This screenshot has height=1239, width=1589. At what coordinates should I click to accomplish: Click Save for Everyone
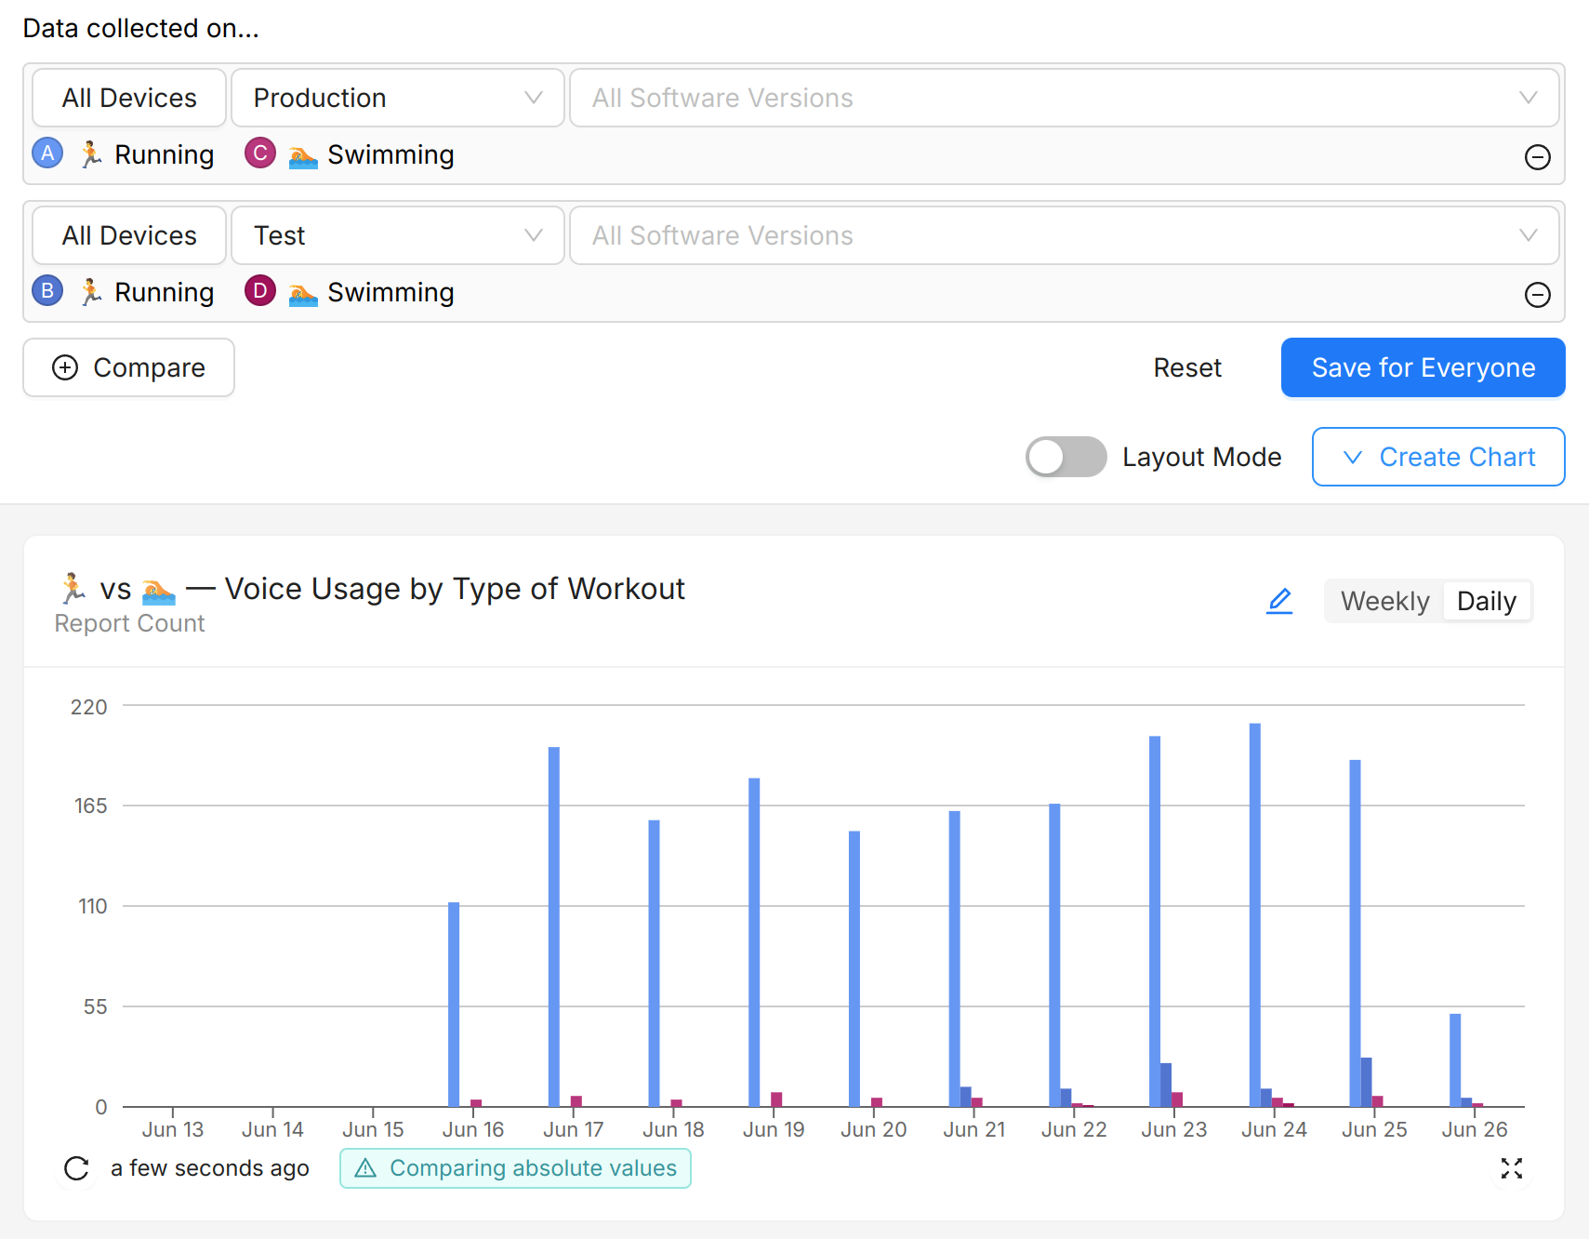click(x=1422, y=367)
